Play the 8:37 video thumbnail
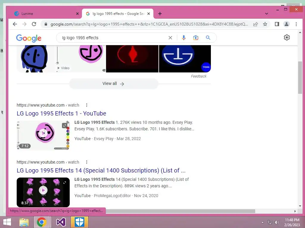Viewport: 305px width, 228px height. point(43,192)
